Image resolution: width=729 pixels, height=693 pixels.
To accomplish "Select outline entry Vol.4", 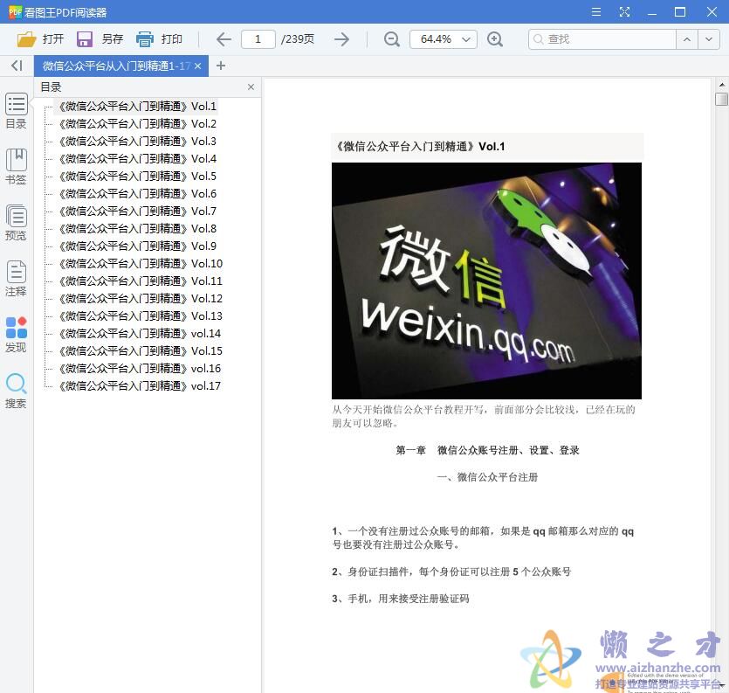I will (138, 159).
